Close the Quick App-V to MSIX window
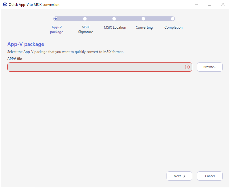This screenshot has height=188, width=230. click(223, 5)
